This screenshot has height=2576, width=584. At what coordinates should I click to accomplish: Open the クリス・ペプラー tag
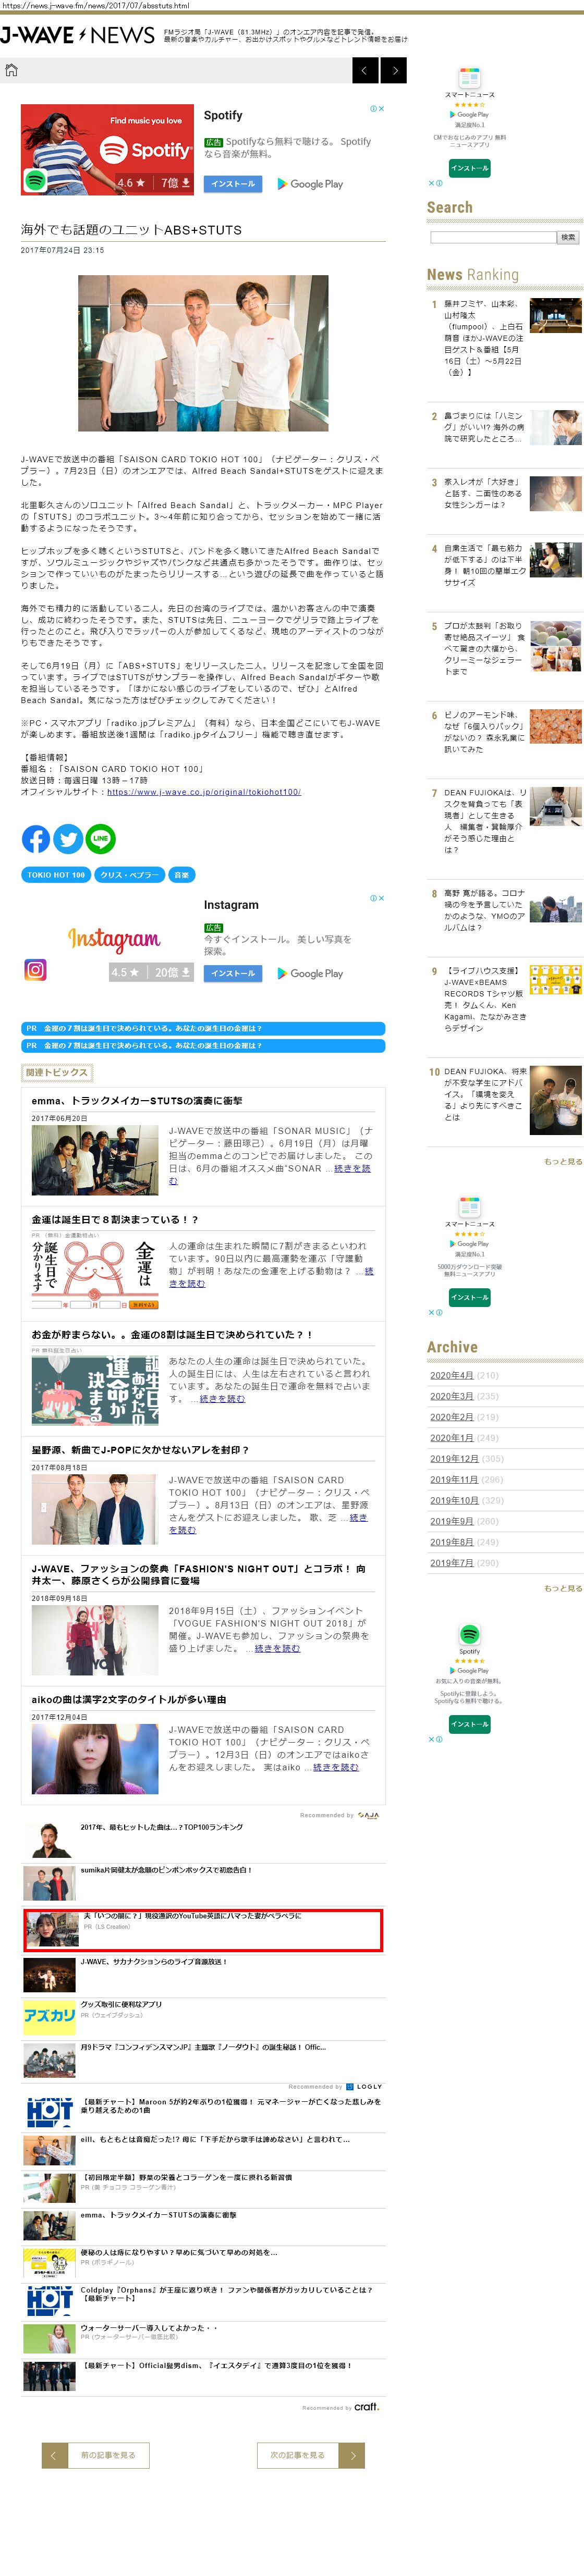pyautogui.click(x=129, y=875)
